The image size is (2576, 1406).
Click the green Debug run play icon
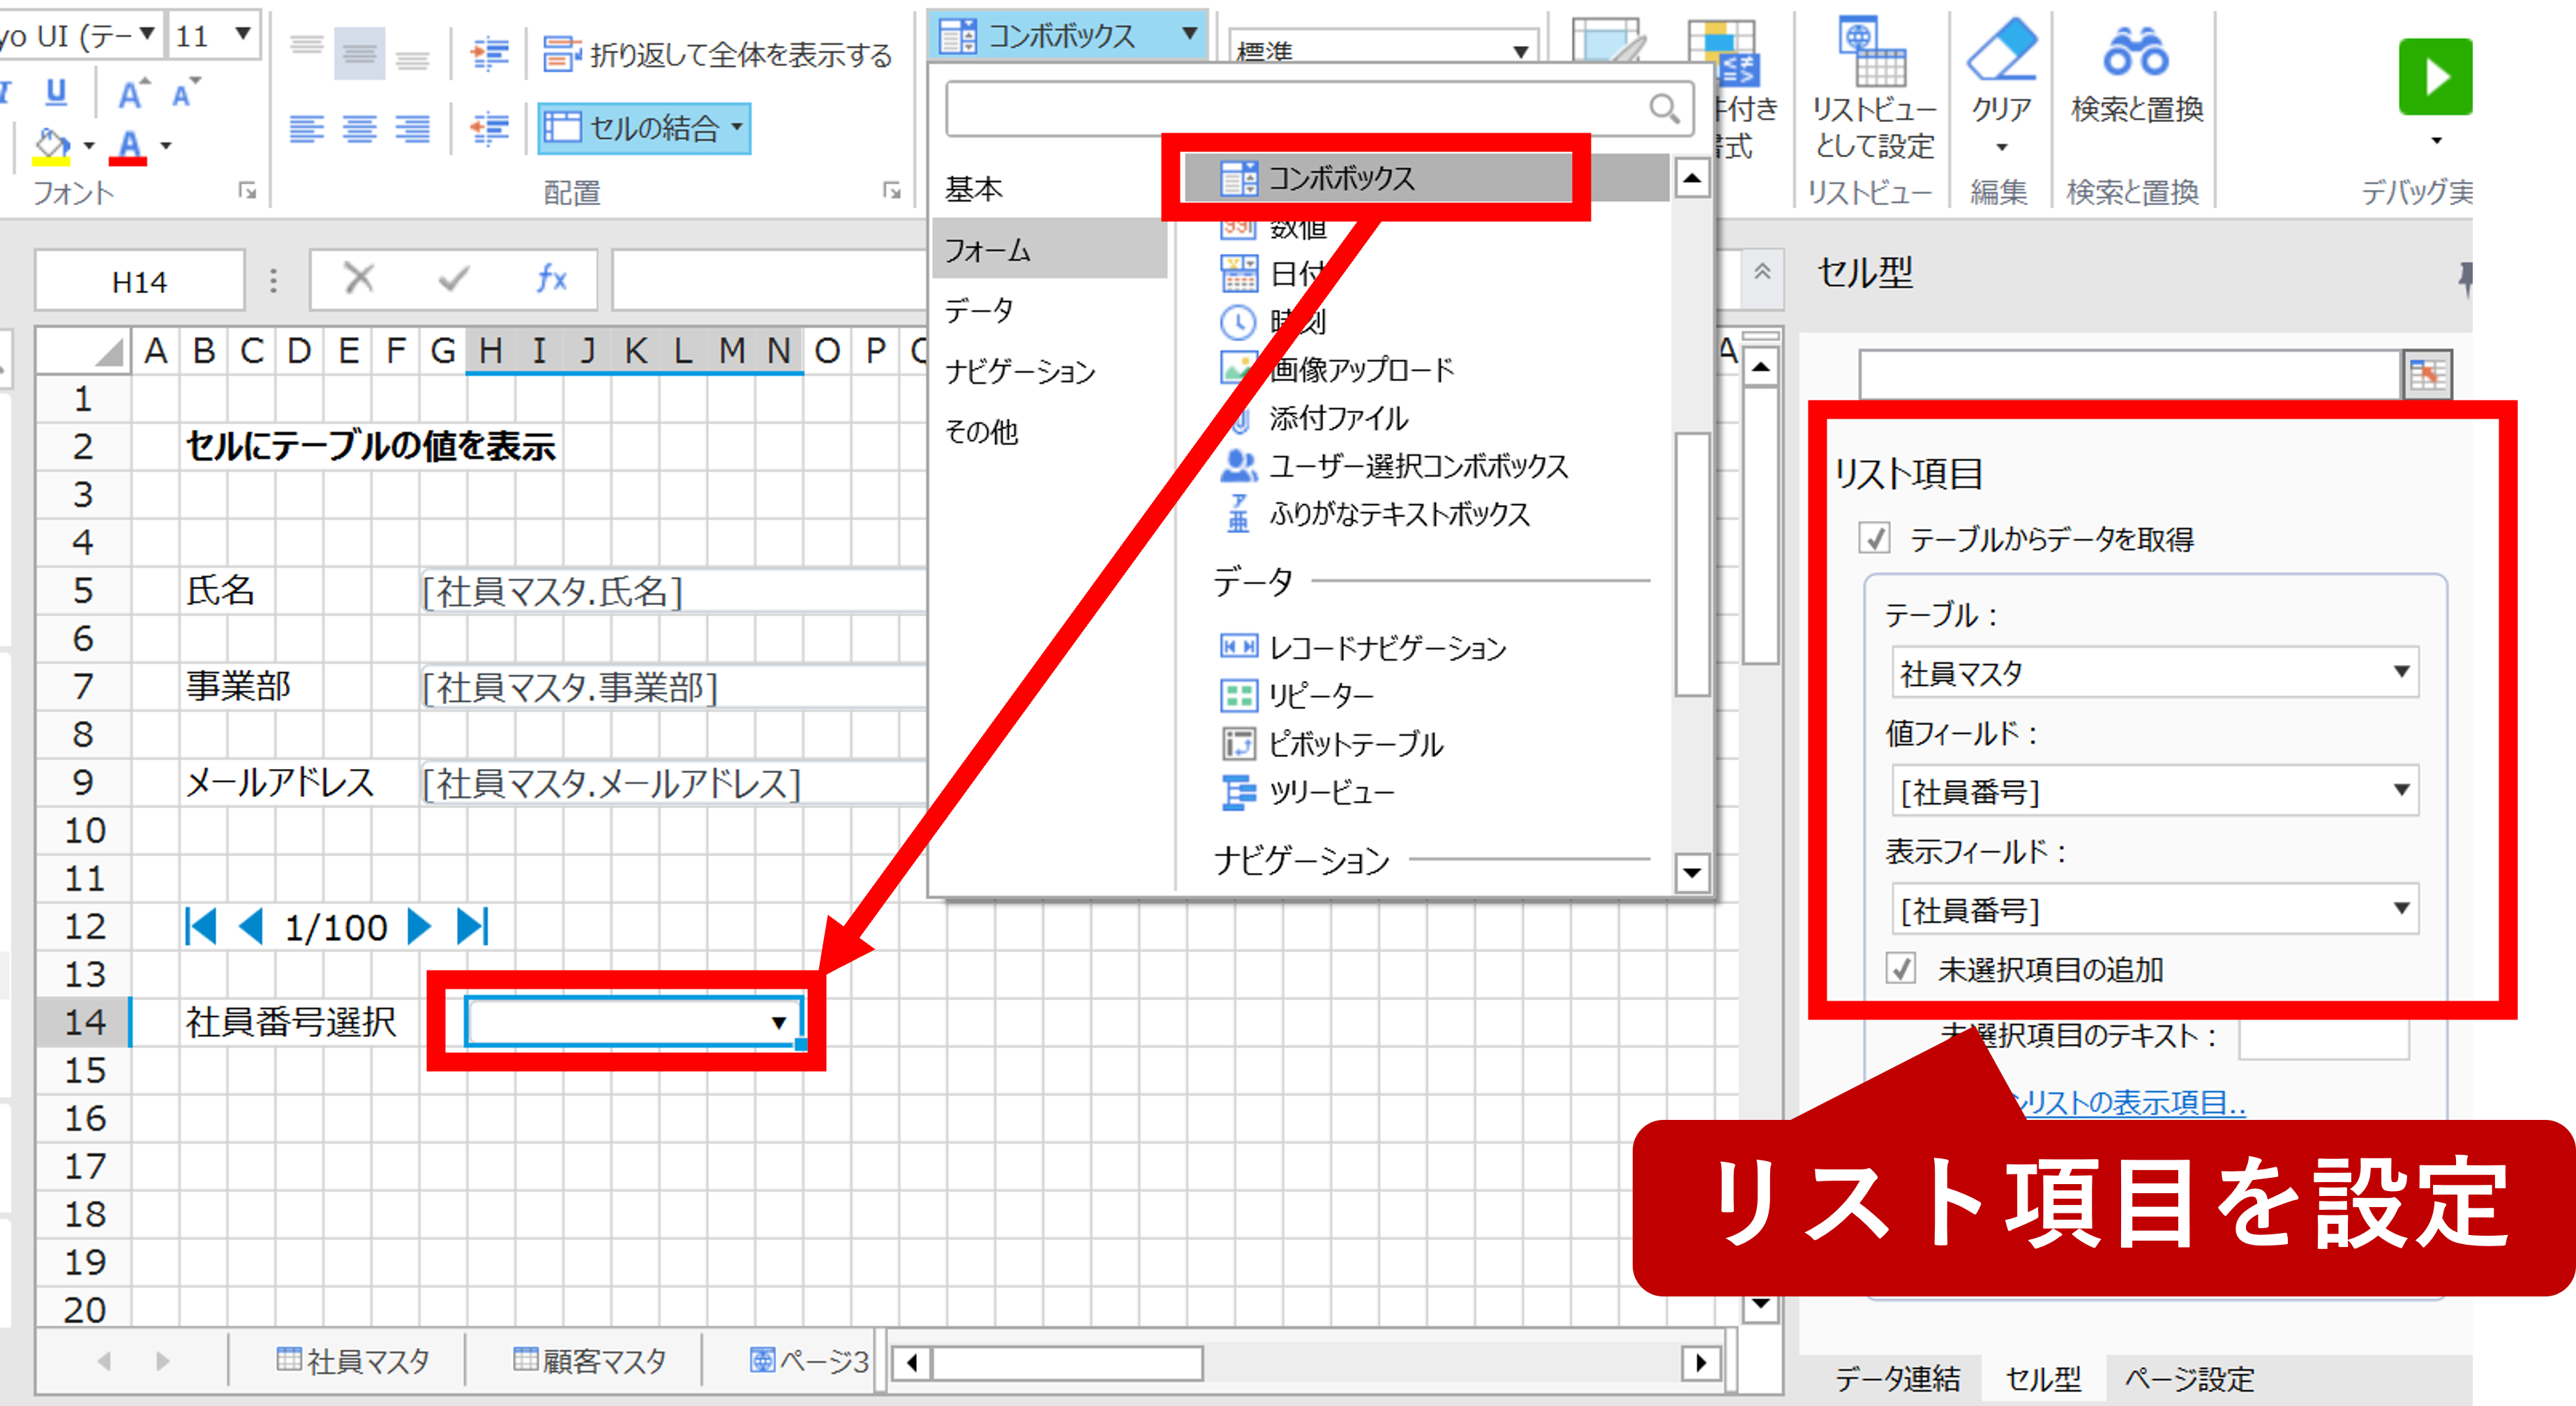pyautogui.click(x=2434, y=77)
